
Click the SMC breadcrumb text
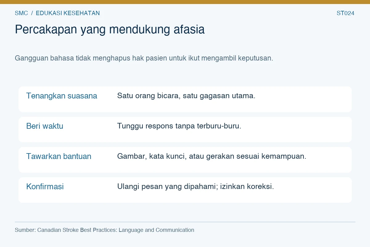tap(21, 13)
